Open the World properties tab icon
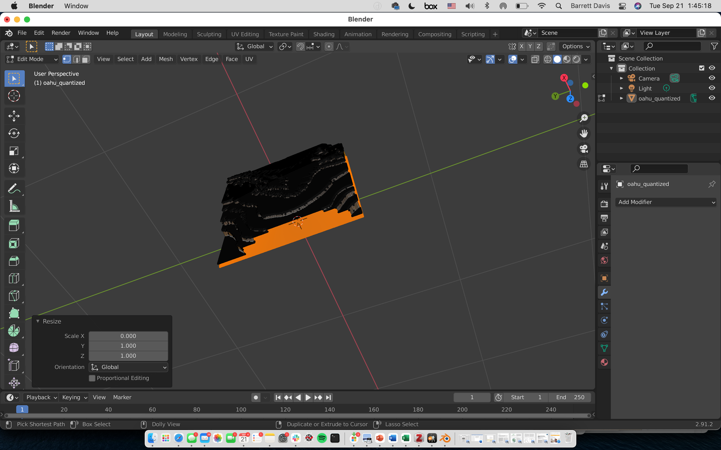The height and width of the screenshot is (450, 721). 604,260
